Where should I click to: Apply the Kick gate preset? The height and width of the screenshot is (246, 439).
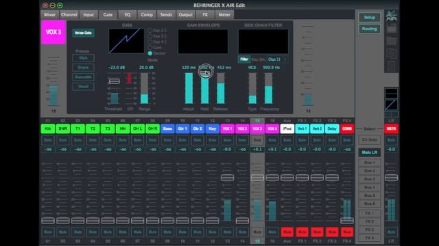click(x=83, y=58)
